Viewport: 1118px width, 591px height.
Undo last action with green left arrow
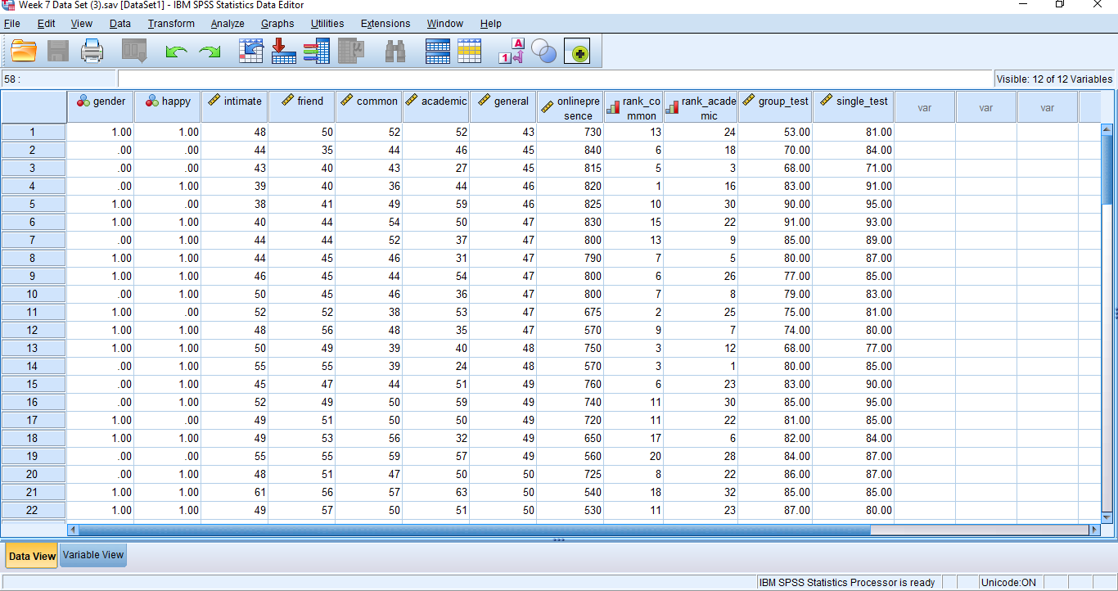pos(176,52)
